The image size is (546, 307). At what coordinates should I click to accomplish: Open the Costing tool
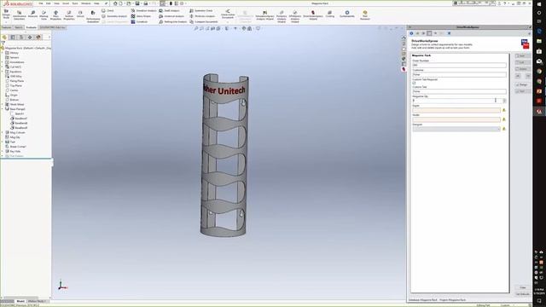(x=330, y=14)
